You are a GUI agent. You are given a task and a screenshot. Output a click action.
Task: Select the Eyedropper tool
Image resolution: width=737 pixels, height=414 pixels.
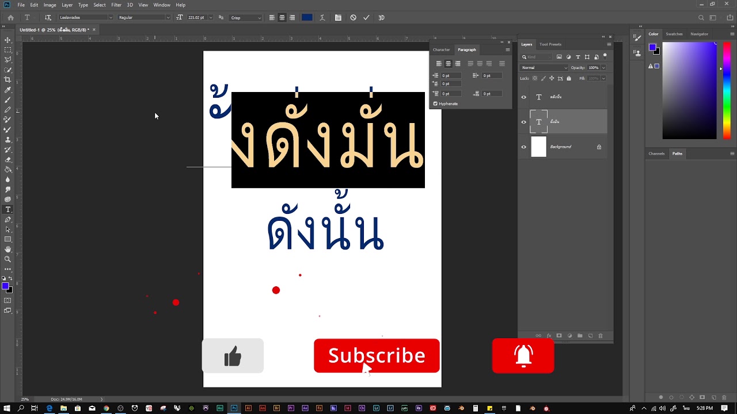[x=8, y=90]
